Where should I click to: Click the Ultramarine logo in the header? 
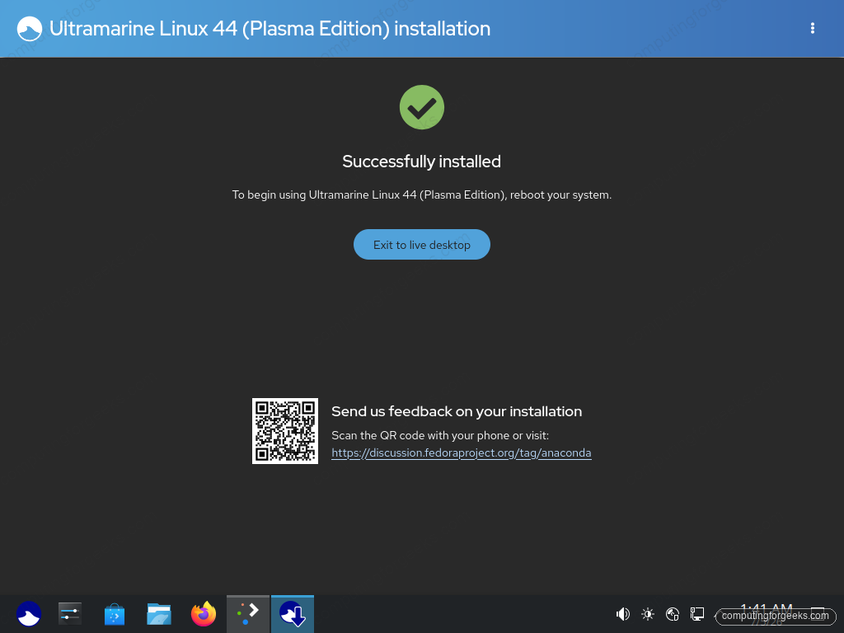[x=29, y=29]
